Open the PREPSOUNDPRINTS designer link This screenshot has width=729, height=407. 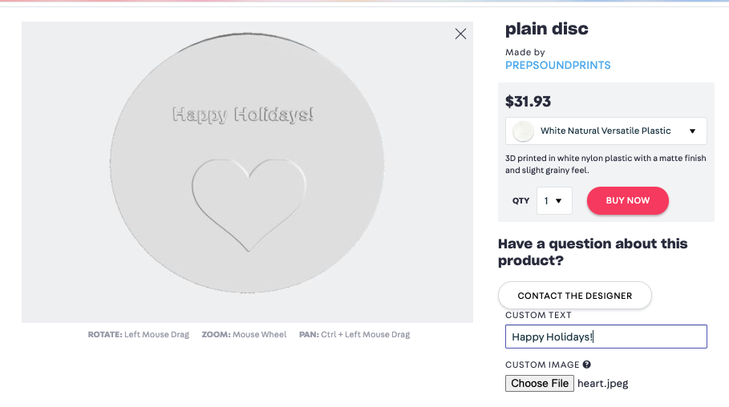558,65
